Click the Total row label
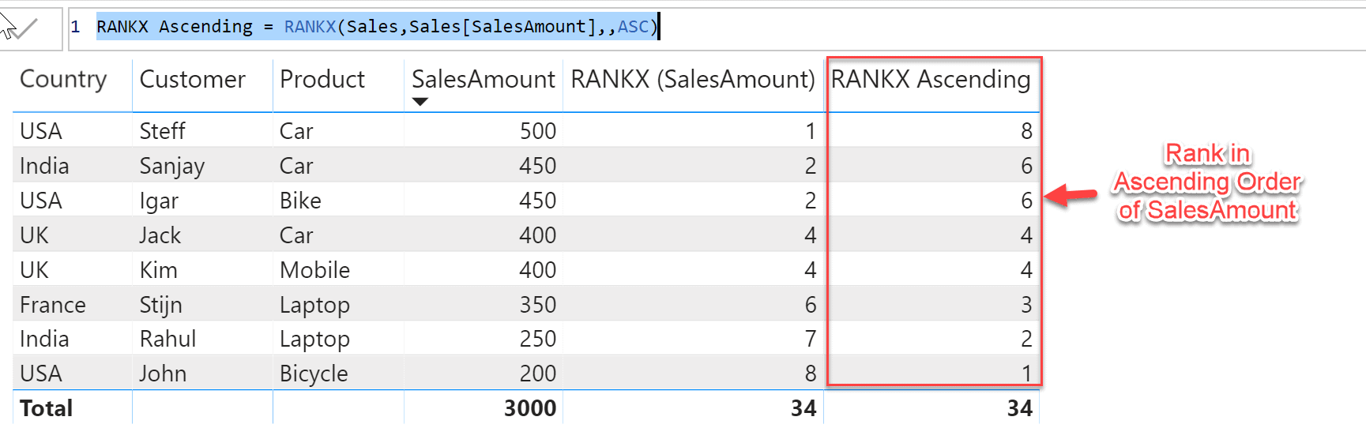 [47, 408]
